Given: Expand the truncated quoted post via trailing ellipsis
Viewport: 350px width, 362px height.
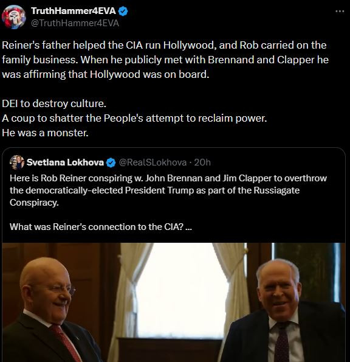Looking at the screenshot, I should click(188, 227).
